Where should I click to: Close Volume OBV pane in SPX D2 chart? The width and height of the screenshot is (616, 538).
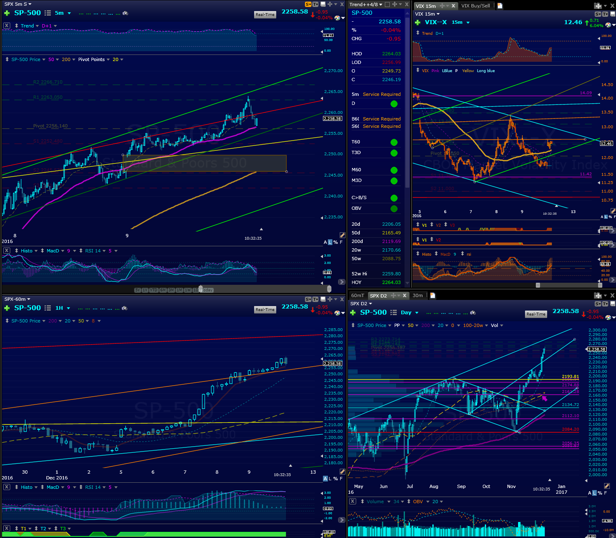click(352, 501)
